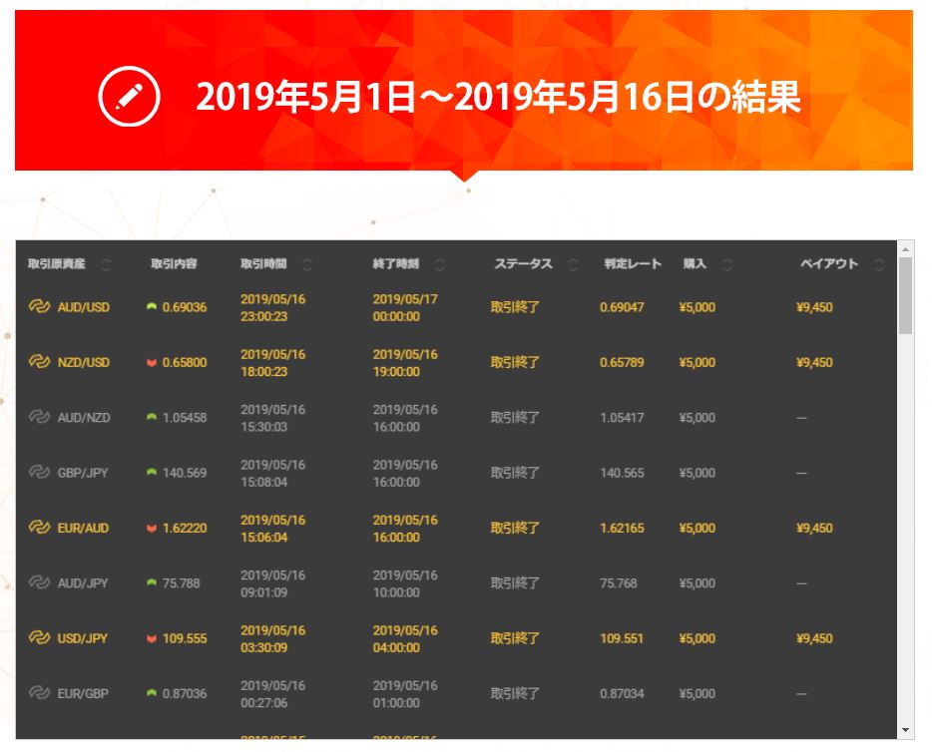Sort by 取引原資産 column arrows

[107, 264]
